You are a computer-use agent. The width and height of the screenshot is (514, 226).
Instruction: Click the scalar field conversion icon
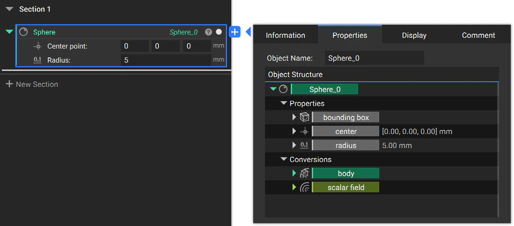point(305,187)
